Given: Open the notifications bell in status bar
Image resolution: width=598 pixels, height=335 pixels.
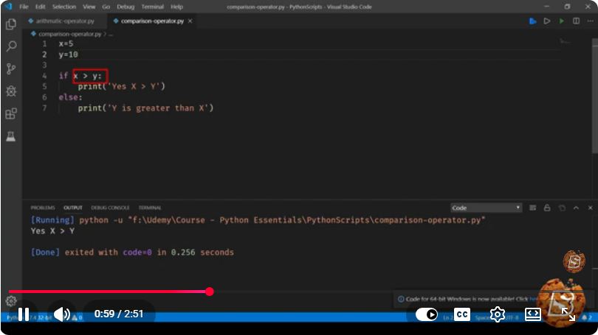Looking at the screenshot, I should pyautogui.click(x=585, y=317).
